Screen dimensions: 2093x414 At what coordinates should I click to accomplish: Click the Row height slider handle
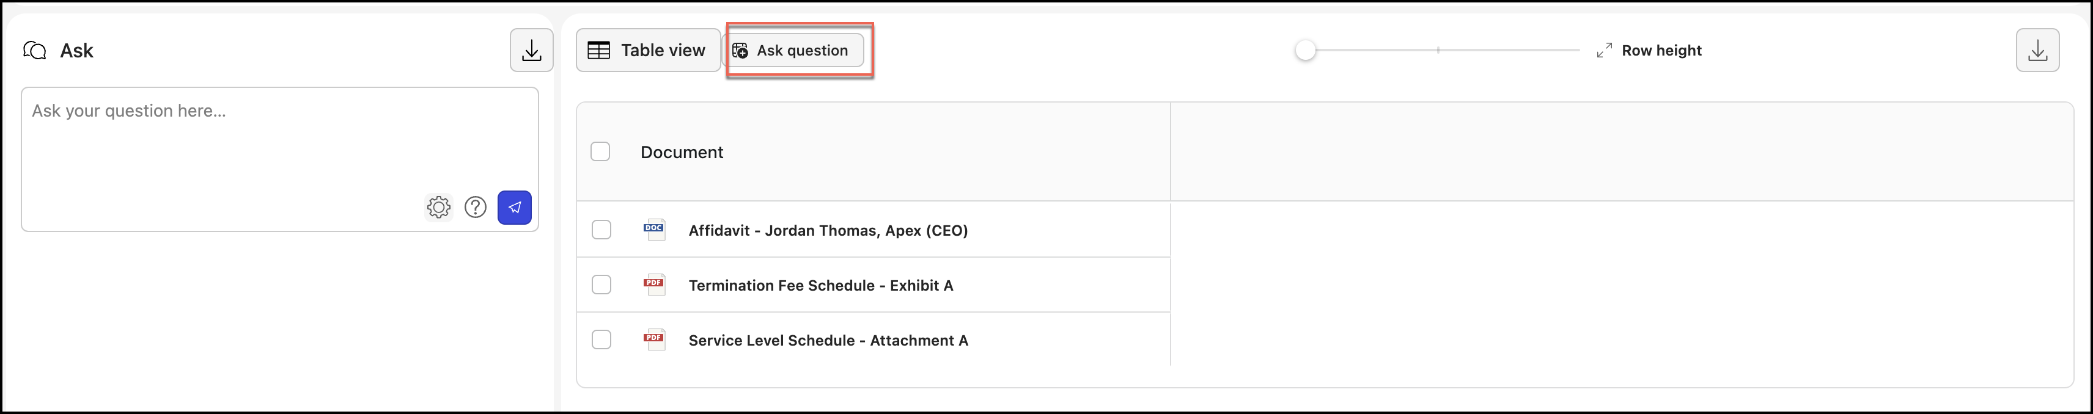(x=1305, y=50)
